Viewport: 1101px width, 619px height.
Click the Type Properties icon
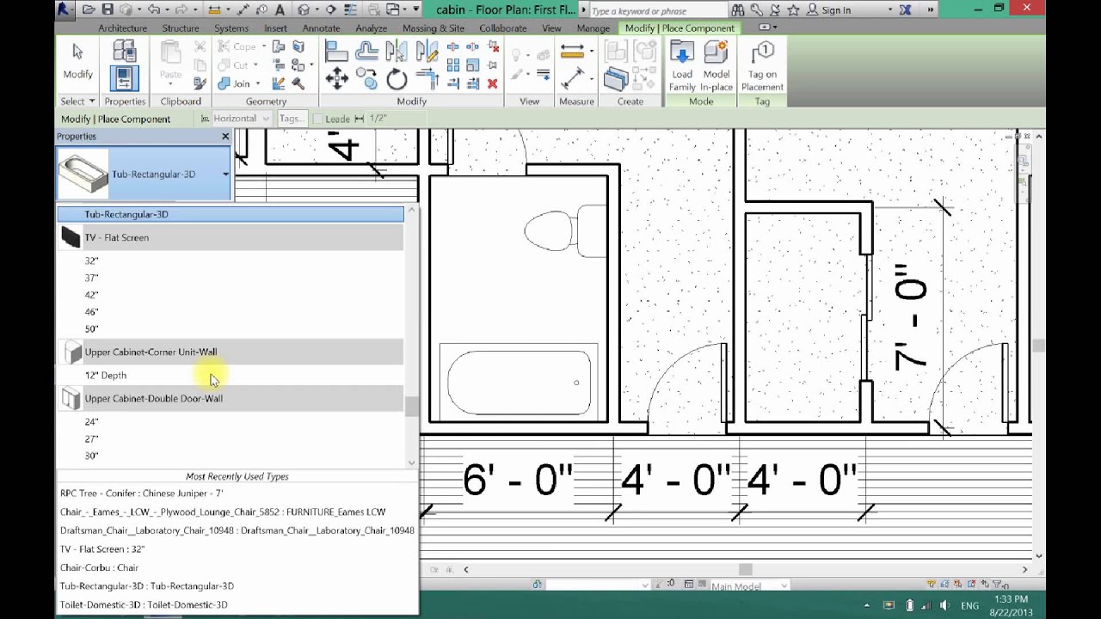[x=124, y=52]
